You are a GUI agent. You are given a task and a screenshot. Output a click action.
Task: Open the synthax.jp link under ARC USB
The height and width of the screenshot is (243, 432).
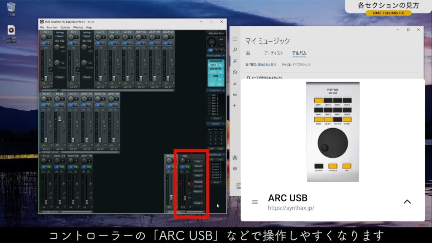click(x=291, y=208)
